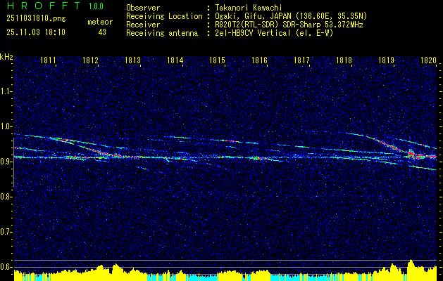Click the 0.7 kHz axis label

coord(6,232)
